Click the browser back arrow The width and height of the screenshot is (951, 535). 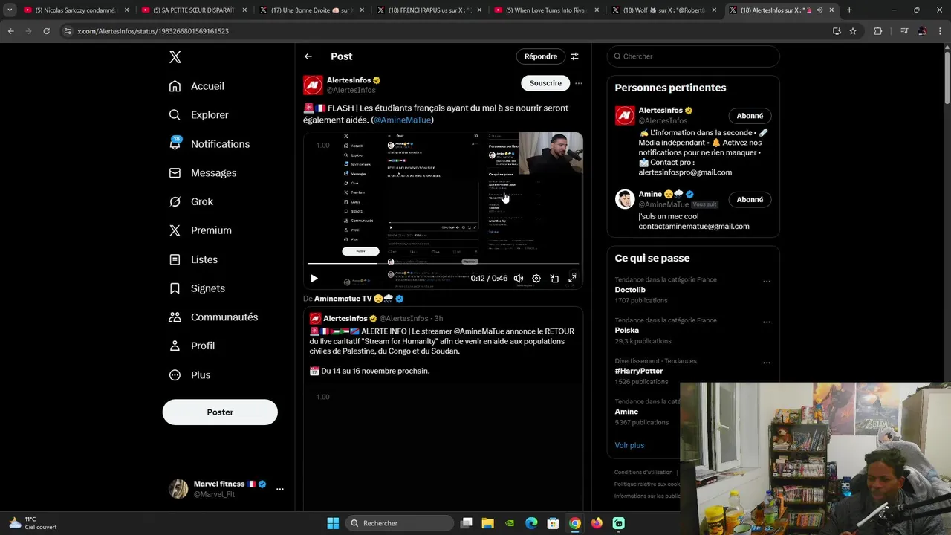pos(10,31)
